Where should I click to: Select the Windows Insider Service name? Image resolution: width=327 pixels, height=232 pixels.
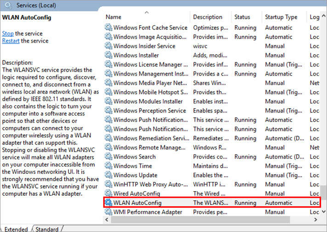coord(144,46)
